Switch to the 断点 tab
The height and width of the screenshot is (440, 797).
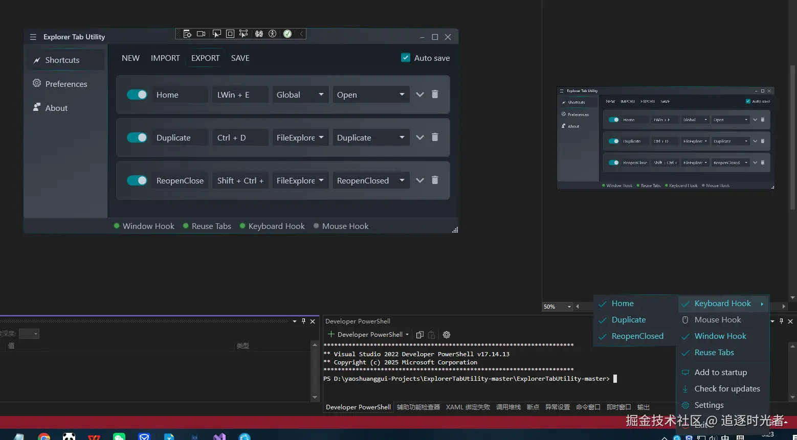point(533,407)
